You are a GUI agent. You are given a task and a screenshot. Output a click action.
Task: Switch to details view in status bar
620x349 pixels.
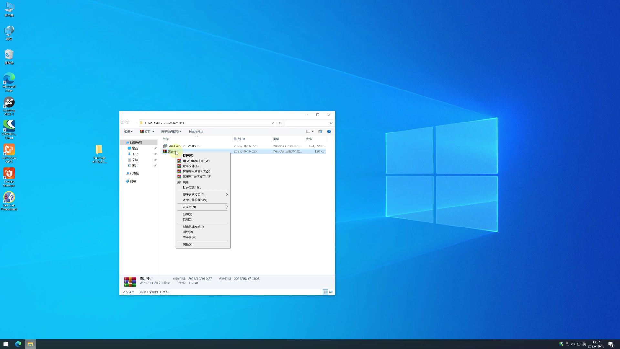(325, 292)
